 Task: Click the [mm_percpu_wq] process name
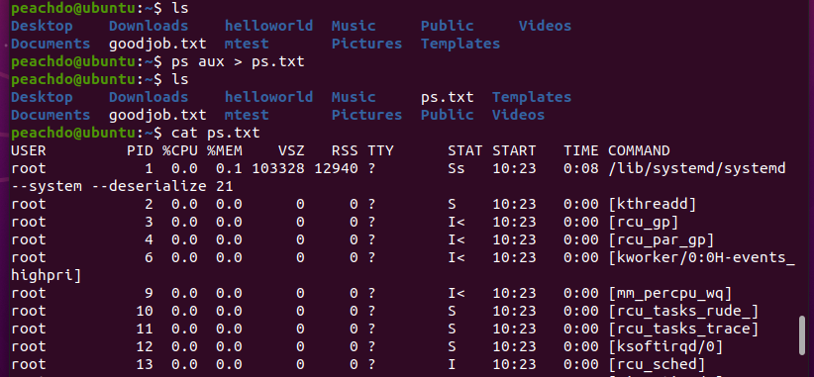670,294
